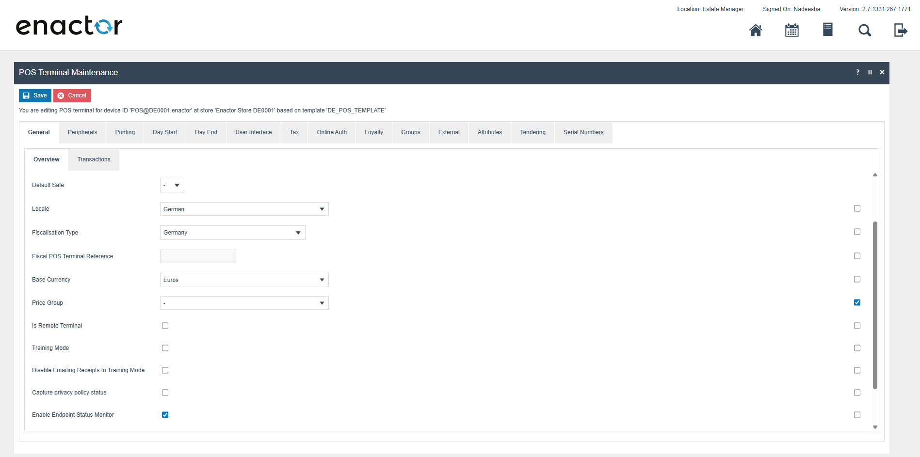Close the POS Terminal Maintenance panel
The height and width of the screenshot is (457, 920).
click(x=882, y=72)
